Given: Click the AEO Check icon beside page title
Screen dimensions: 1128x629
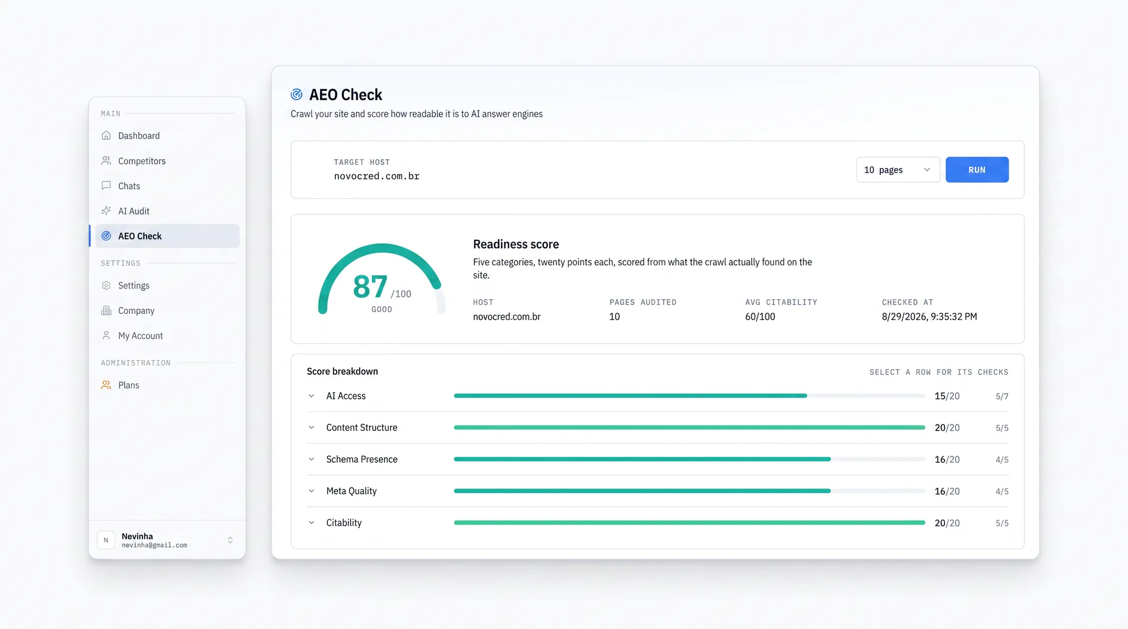Looking at the screenshot, I should click(297, 94).
